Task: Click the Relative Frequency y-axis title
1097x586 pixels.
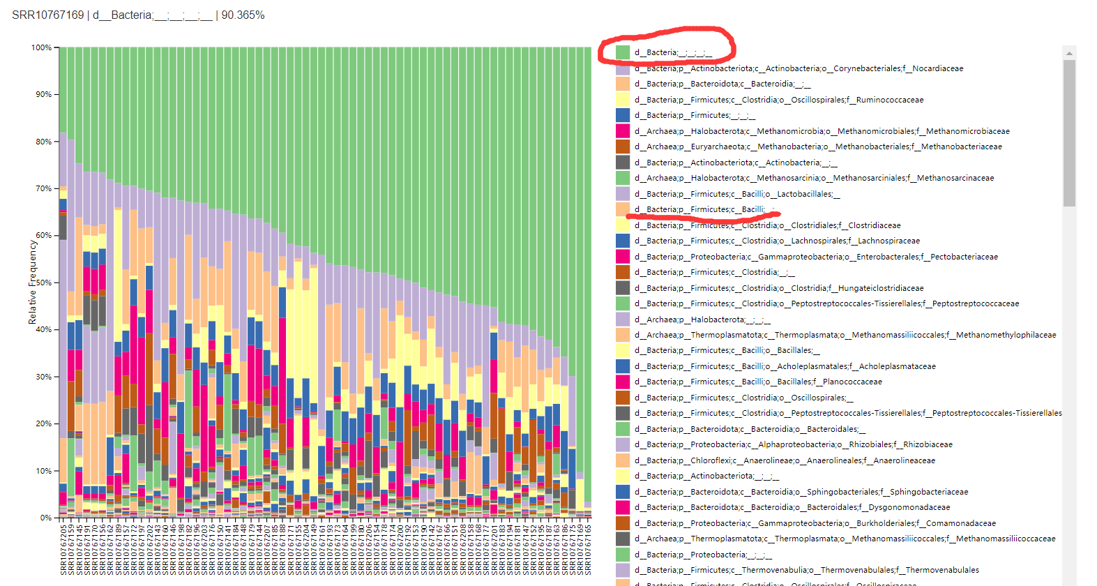Action: 32,282
